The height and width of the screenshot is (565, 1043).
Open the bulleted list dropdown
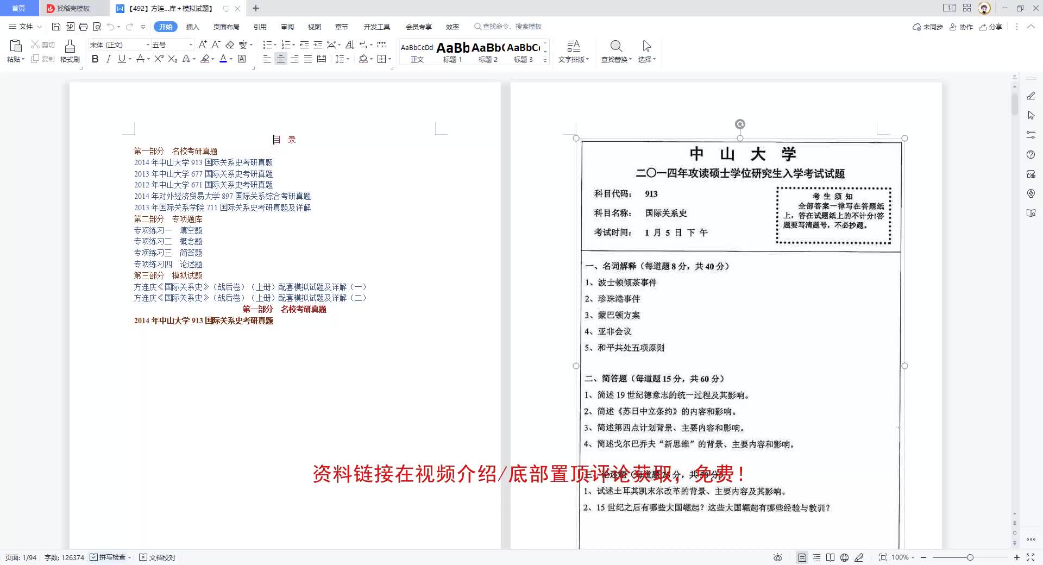(275, 45)
